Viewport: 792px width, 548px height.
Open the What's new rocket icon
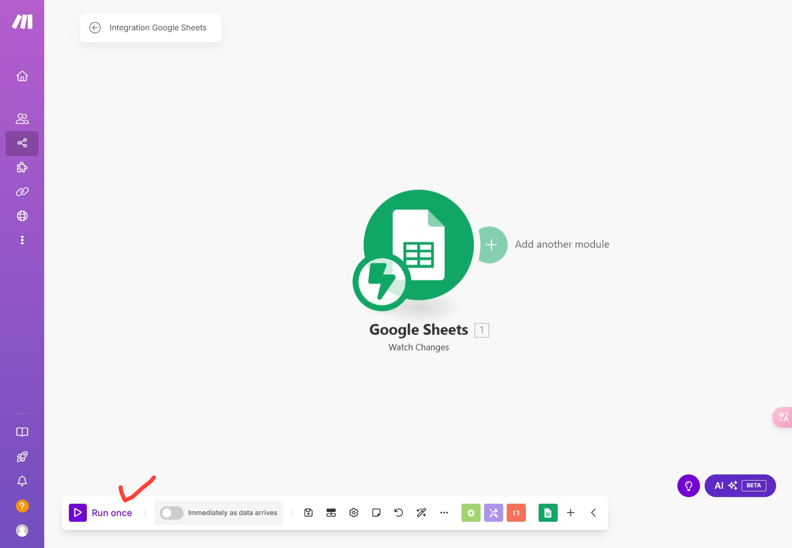22,457
